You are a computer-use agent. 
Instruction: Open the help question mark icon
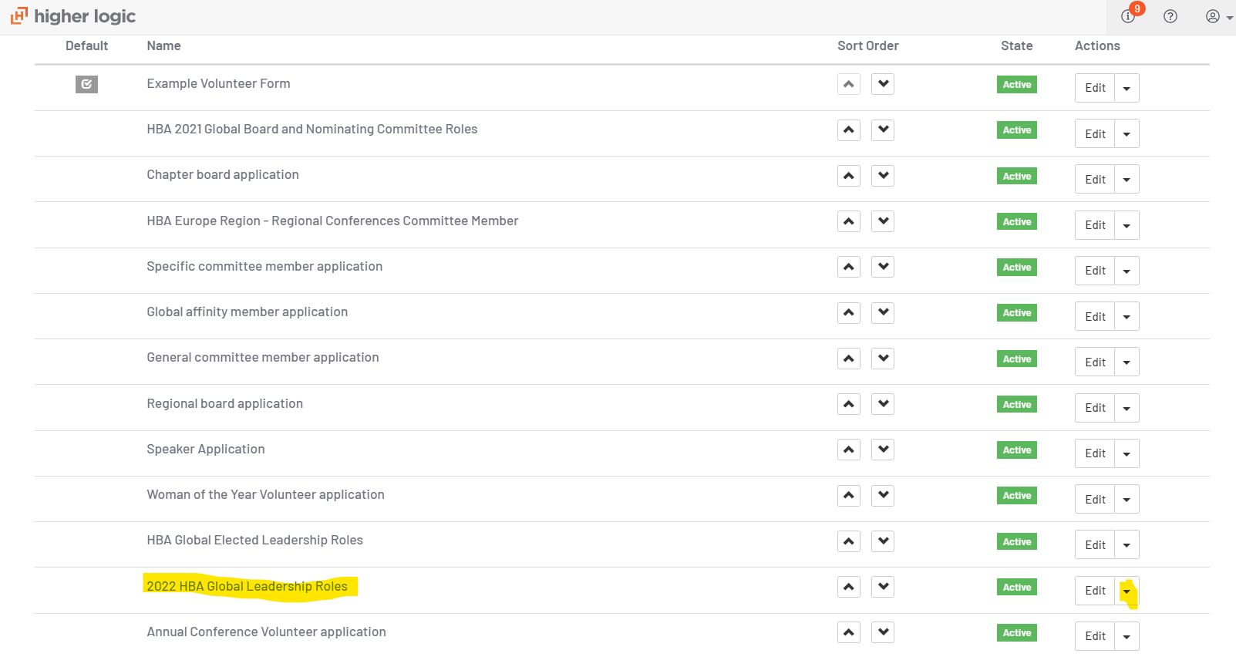point(1170,16)
